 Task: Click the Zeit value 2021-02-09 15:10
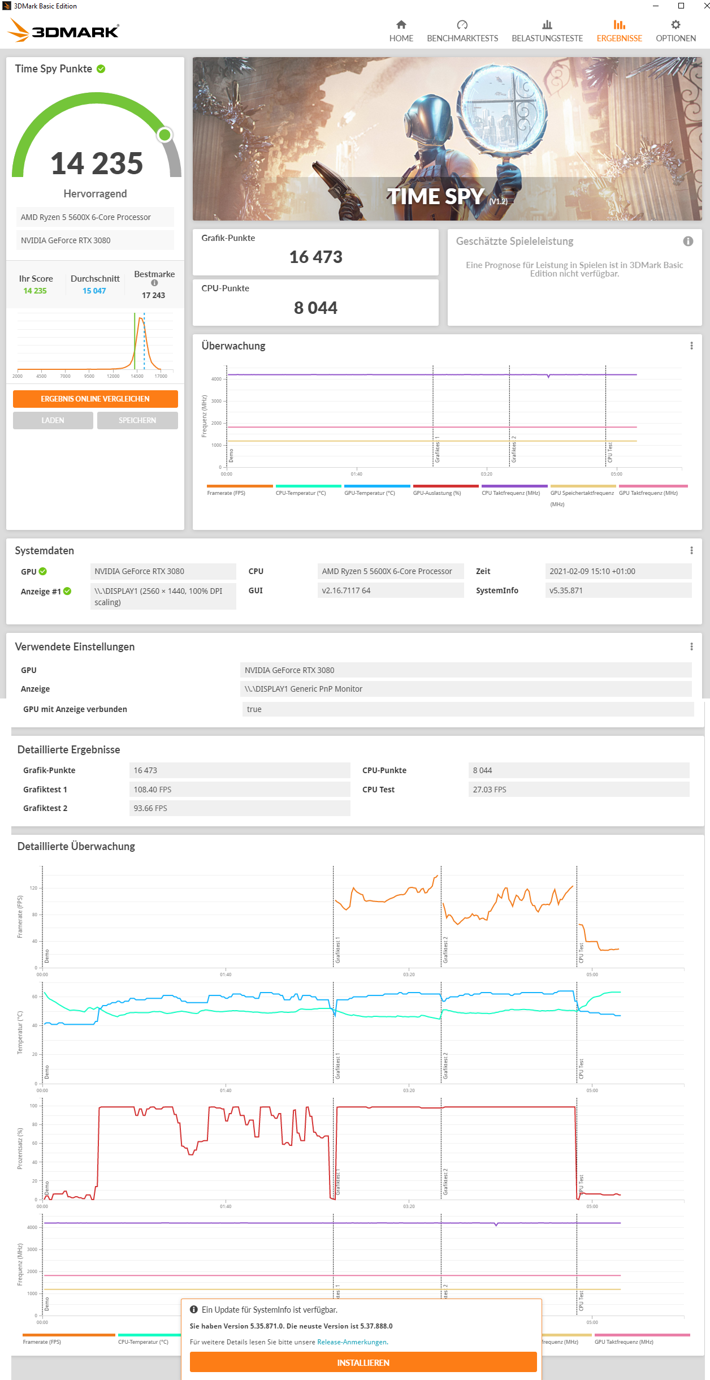coord(618,571)
